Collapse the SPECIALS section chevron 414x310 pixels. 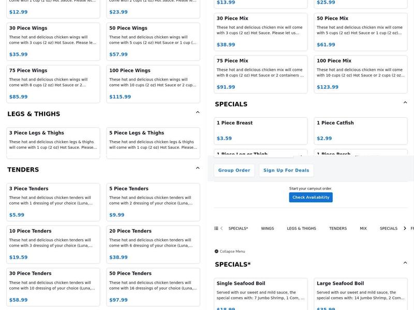[x=405, y=102]
